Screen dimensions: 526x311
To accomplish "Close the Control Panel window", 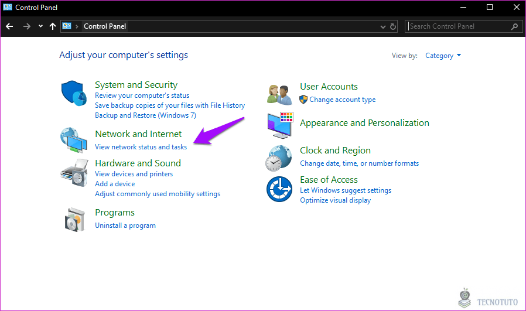I will (x=516, y=7).
